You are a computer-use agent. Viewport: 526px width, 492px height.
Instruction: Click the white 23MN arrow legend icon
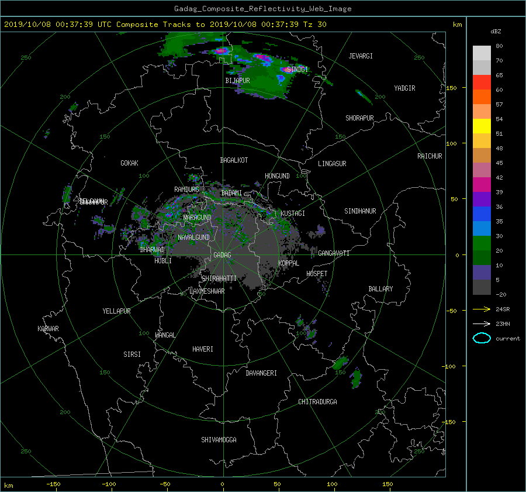click(482, 324)
